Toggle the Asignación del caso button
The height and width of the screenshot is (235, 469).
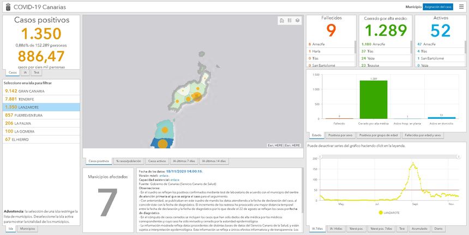(438, 7)
